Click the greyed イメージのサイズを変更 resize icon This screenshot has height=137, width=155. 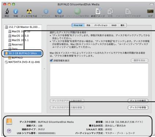point(128,11)
